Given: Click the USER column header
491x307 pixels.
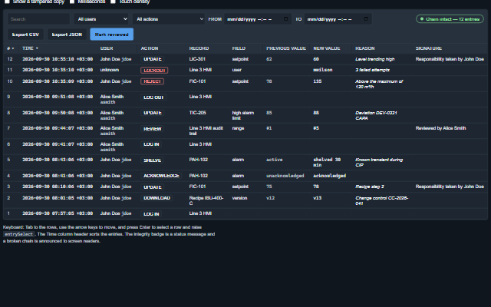Looking at the screenshot, I should pos(107,48).
